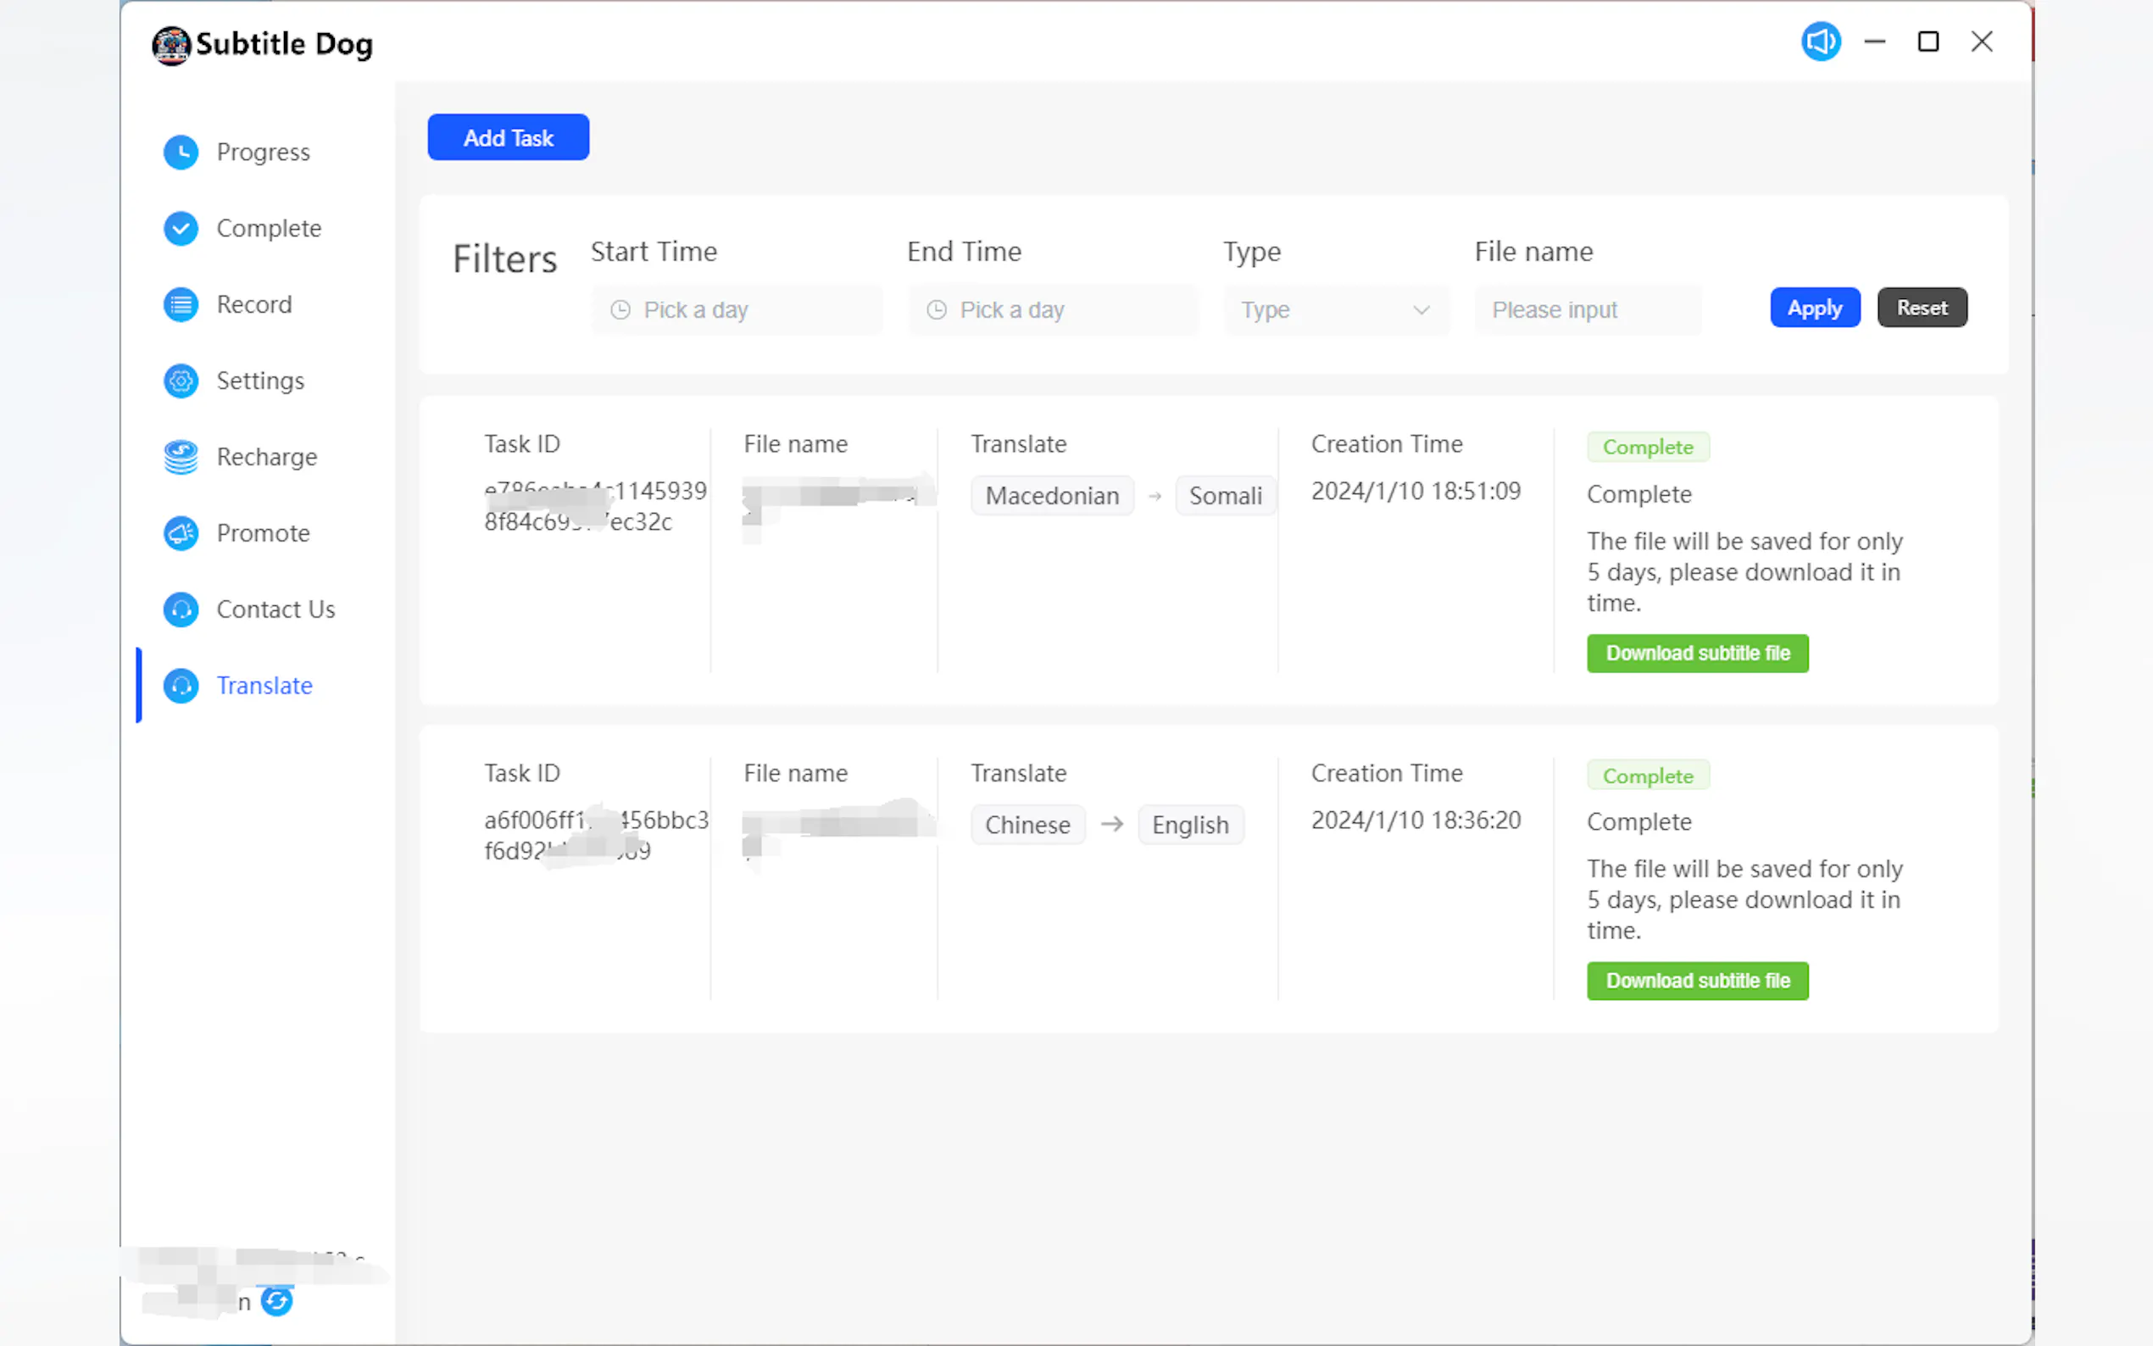Open the End Time date picker

point(1052,309)
